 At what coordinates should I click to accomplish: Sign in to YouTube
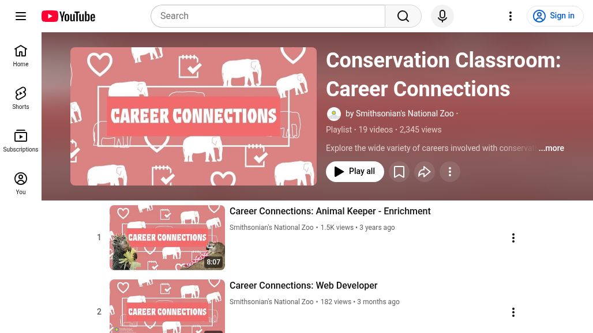(x=555, y=16)
